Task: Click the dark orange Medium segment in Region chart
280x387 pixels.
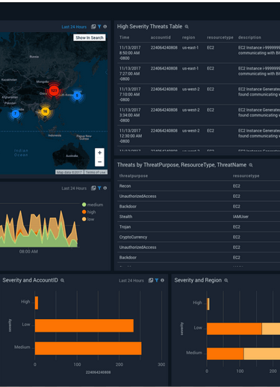Action: pyautogui.click(x=225, y=353)
